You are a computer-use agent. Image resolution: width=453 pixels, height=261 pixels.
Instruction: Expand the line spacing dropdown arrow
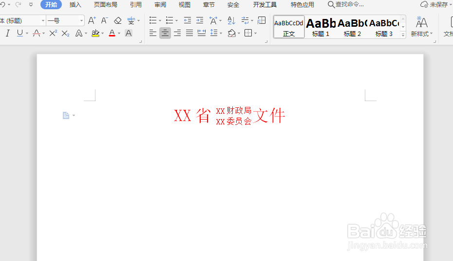click(221, 33)
